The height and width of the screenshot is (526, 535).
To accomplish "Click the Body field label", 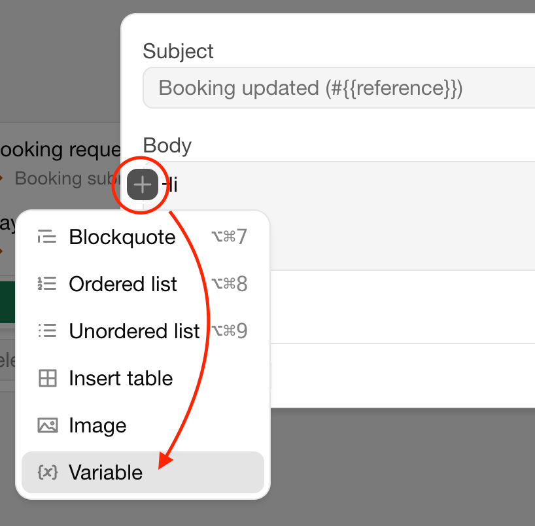I will coord(167,145).
